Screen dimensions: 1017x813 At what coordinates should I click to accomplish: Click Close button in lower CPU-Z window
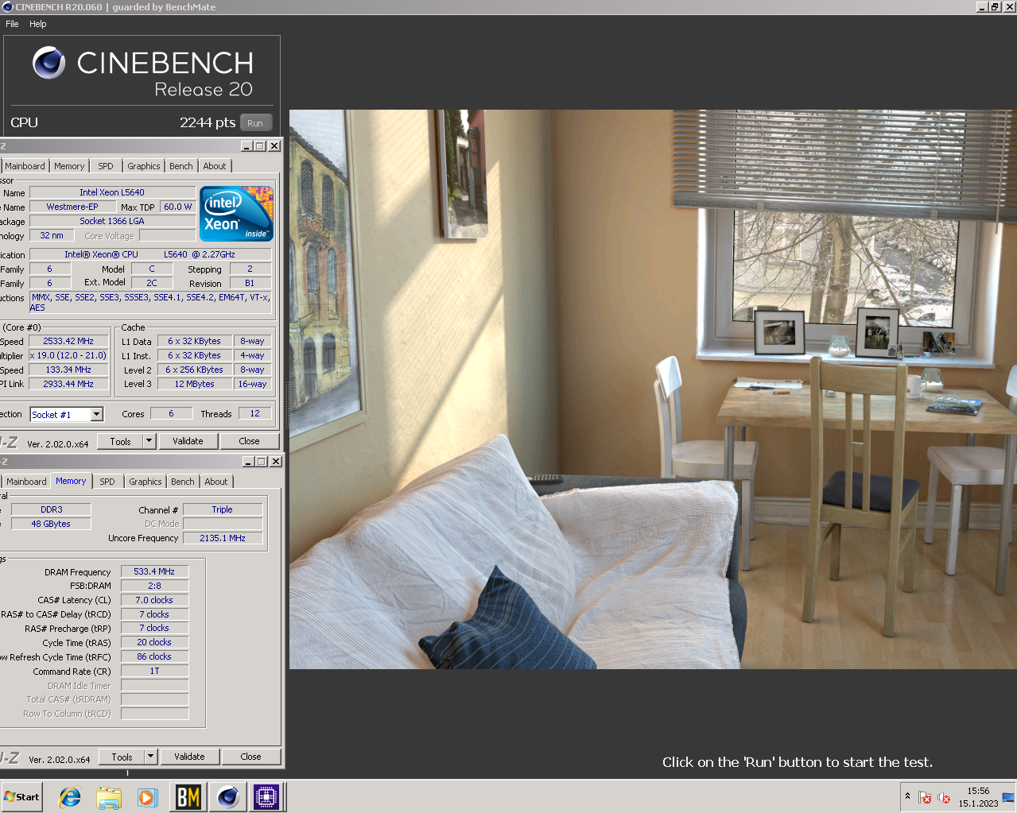[x=250, y=757]
